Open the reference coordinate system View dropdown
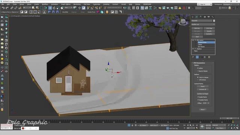 coord(68,7)
